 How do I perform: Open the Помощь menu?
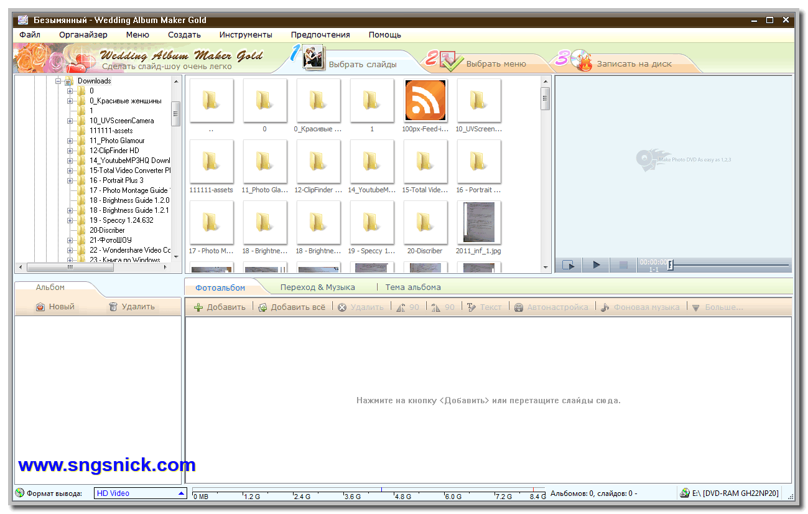[x=385, y=35]
